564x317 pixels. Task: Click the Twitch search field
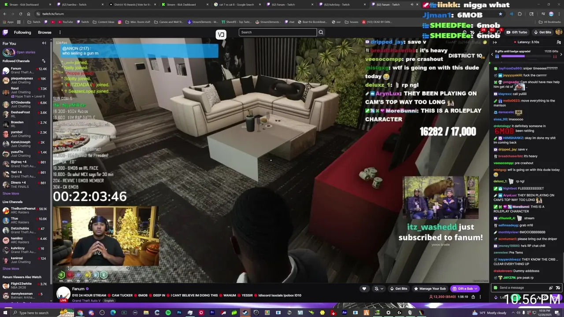278,32
